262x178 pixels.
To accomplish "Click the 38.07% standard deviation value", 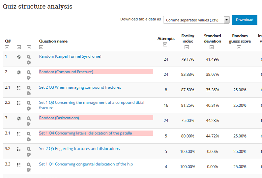I will click(212, 74).
